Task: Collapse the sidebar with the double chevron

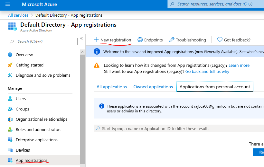Action: point(81,38)
